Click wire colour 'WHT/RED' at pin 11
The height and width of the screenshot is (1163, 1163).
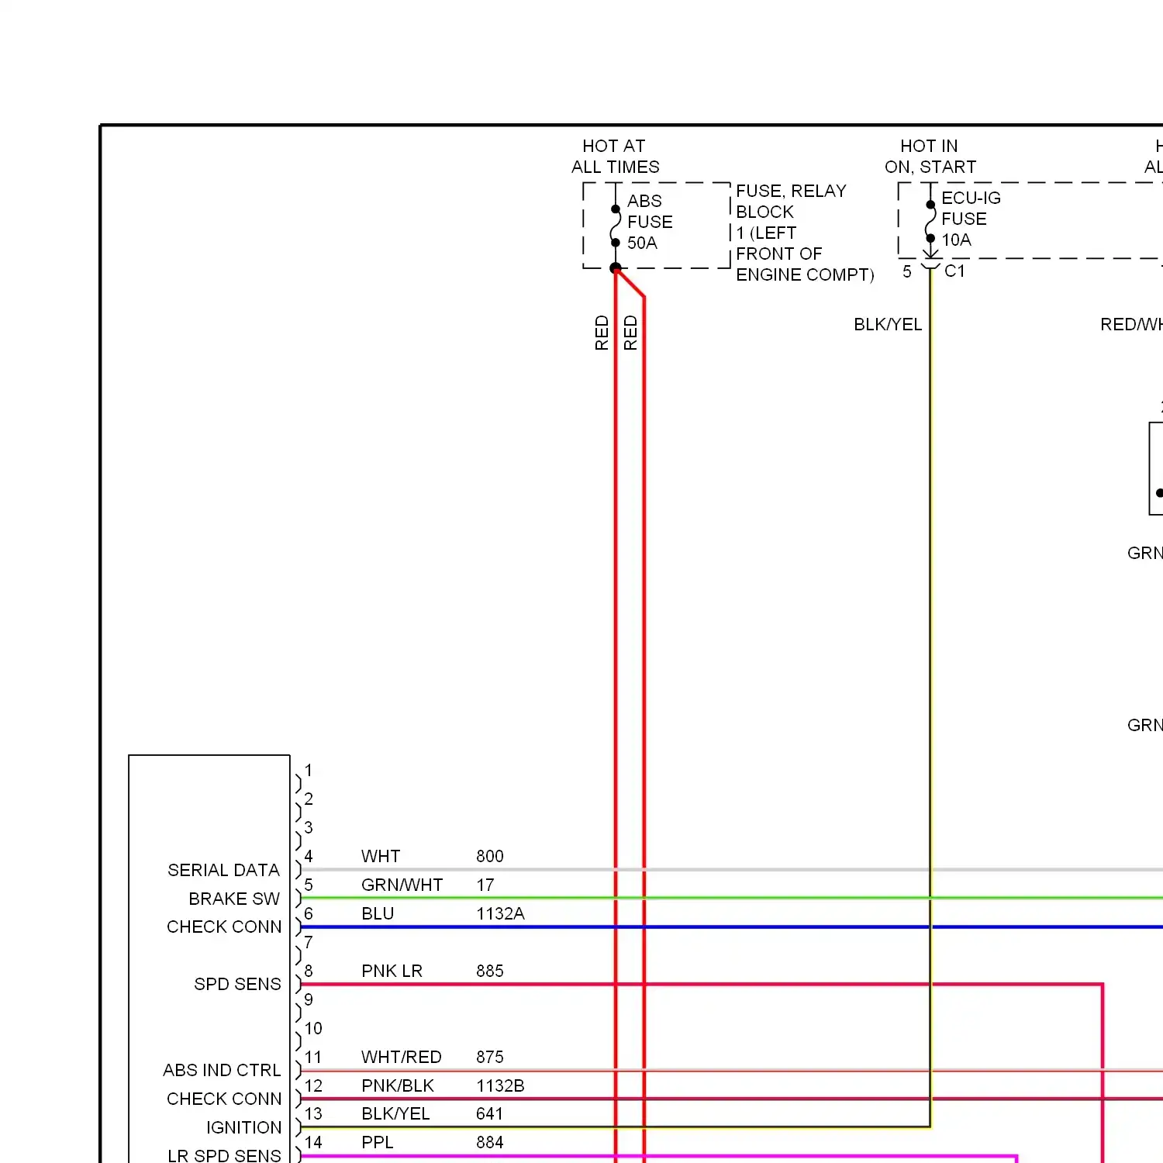[401, 1057]
